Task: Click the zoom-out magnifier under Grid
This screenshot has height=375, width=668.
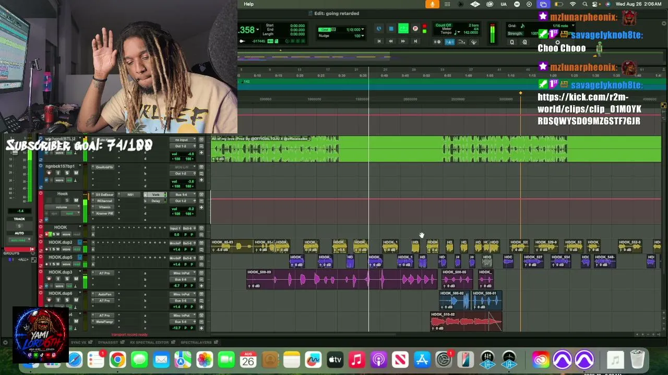Action: click(x=512, y=42)
